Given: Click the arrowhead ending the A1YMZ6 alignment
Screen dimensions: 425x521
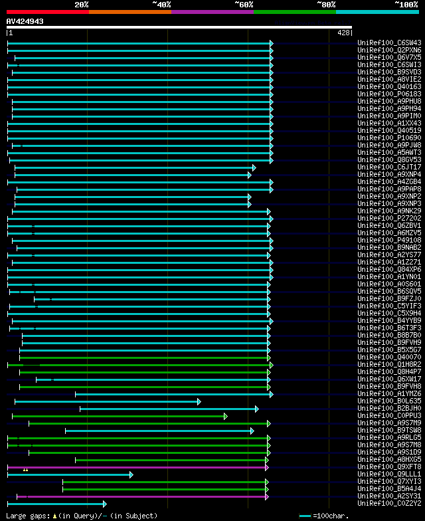Looking at the screenshot, I should (272, 395).
